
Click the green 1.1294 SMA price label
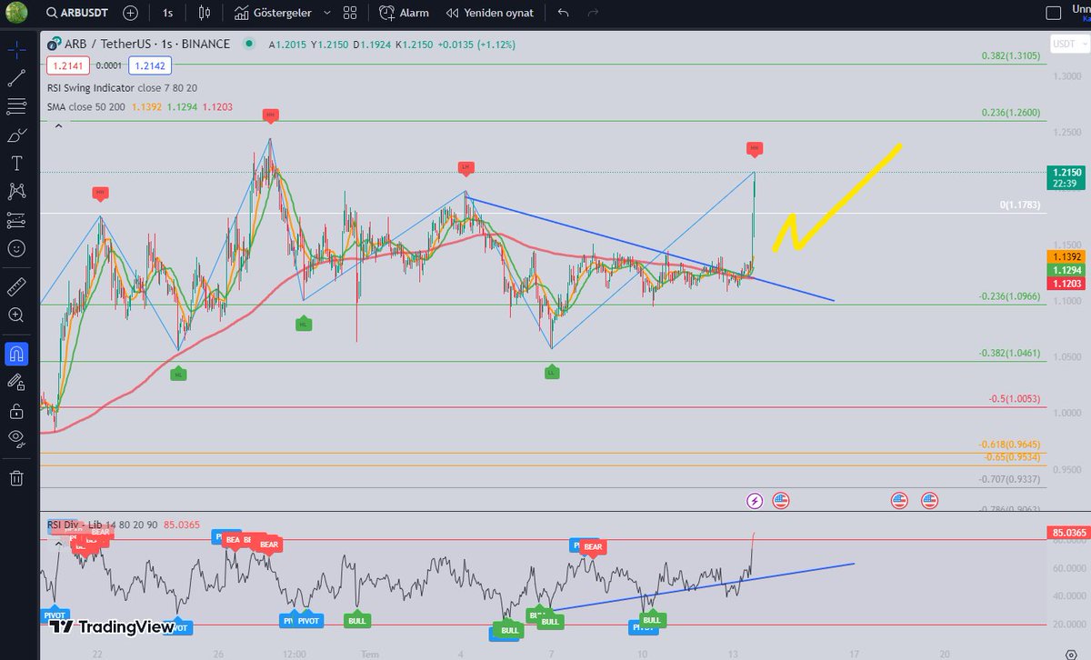[x=1066, y=270]
